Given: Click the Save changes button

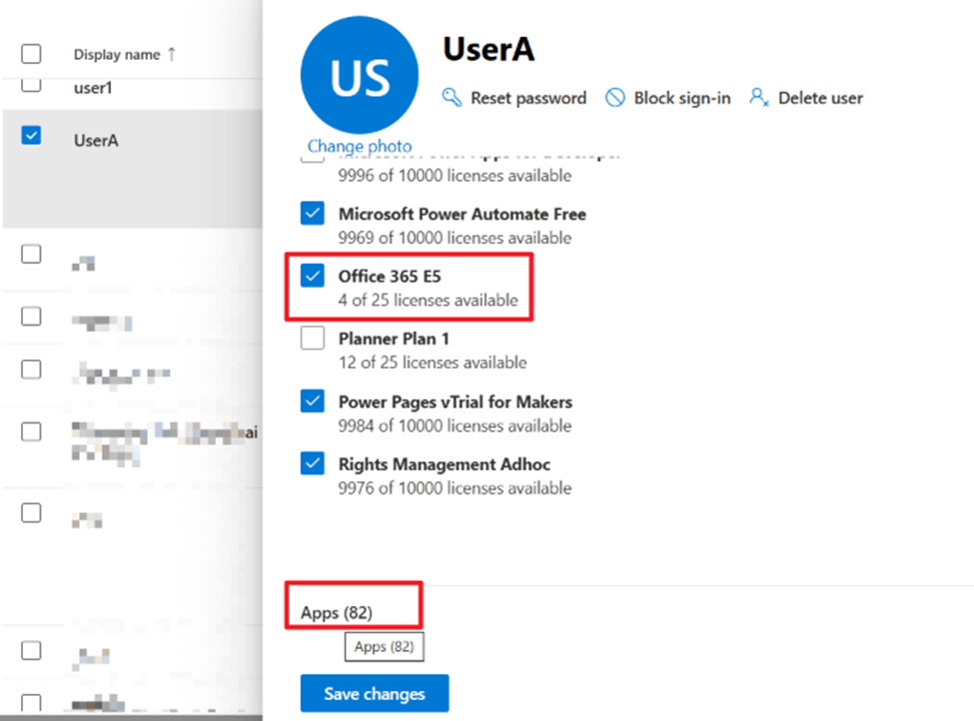Looking at the screenshot, I should [x=374, y=692].
